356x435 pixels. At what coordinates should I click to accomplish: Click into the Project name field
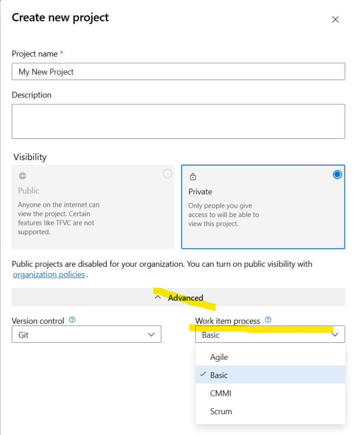178,72
